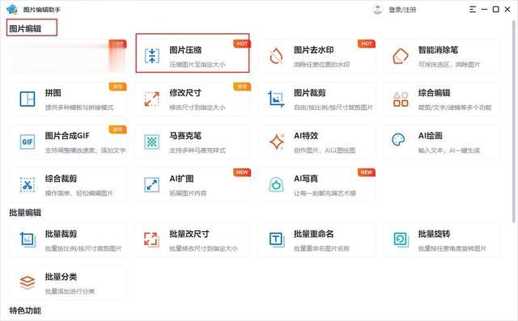Open the 综合编辑 comprehensive editing tile
The image size is (518, 321).
click(441, 99)
